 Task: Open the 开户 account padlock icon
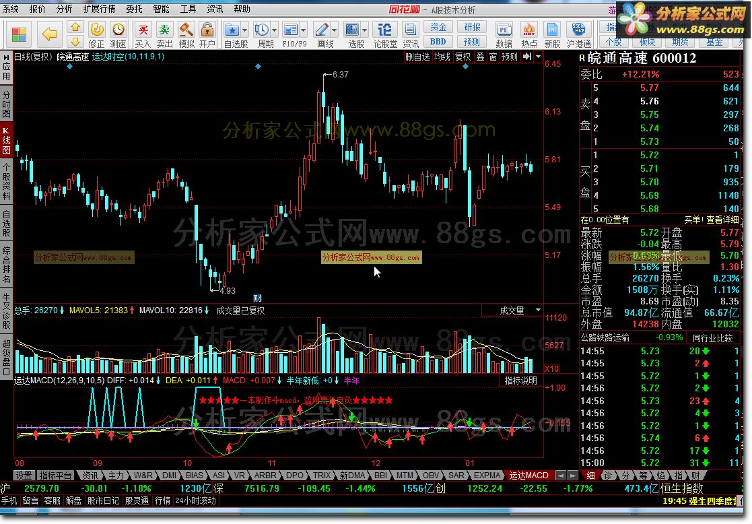(207, 30)
